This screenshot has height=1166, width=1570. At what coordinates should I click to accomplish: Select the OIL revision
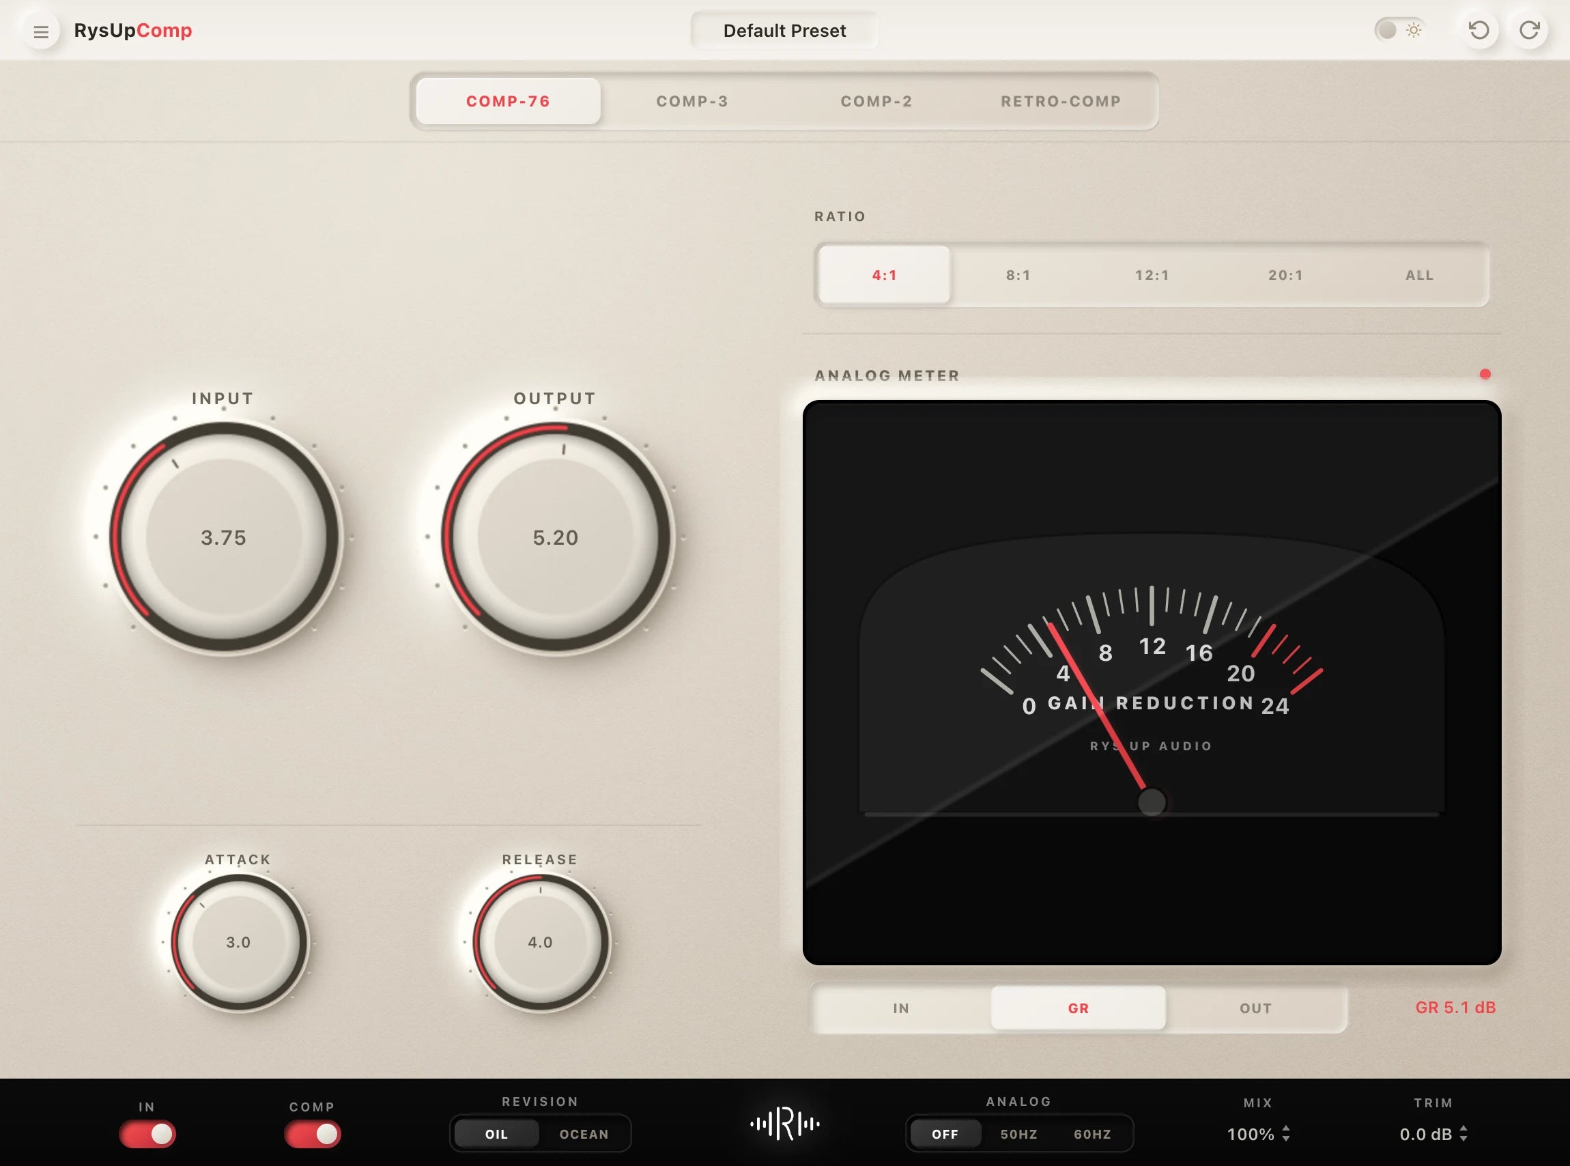496,1133
